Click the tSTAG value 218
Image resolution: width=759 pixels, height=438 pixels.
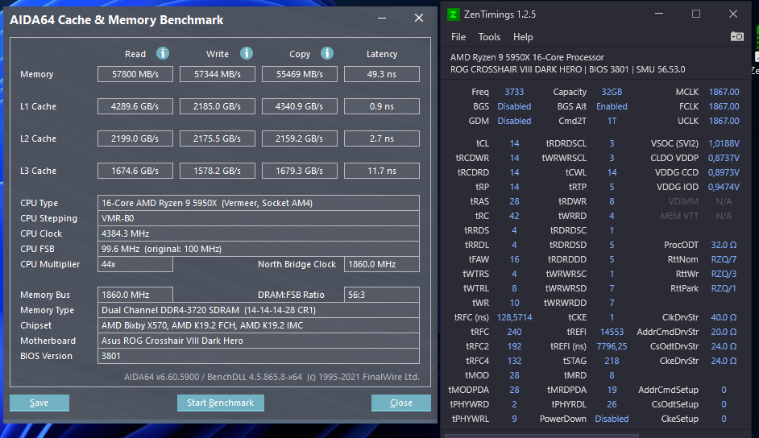pyautogui.click(x=612, y=361)
